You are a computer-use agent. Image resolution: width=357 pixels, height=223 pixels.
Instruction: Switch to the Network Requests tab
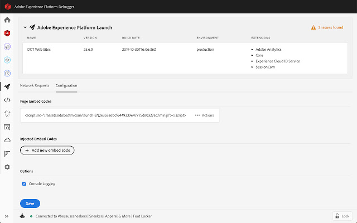coord(35,85)
